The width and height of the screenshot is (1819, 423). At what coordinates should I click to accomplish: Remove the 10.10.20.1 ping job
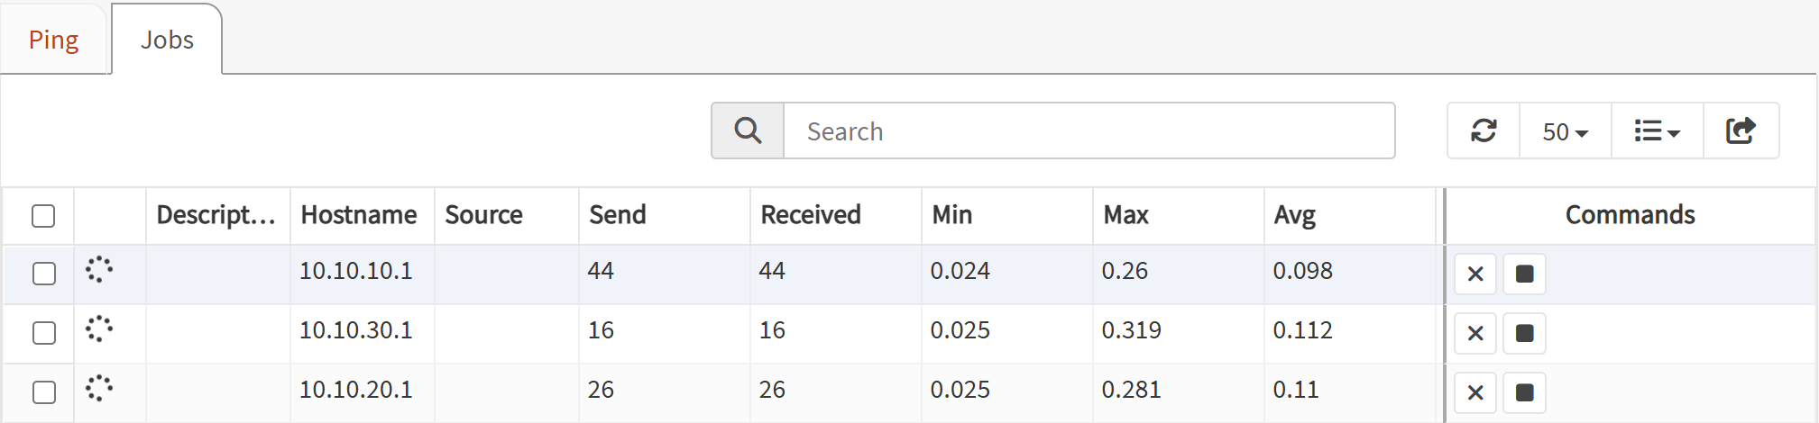pos(1475,392)
